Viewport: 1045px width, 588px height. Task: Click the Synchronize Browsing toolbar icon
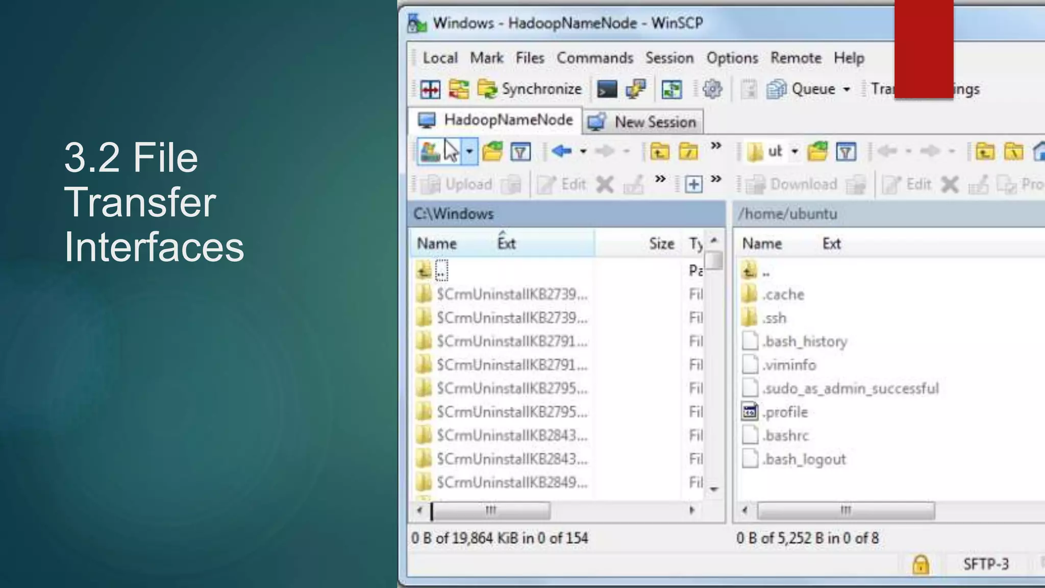(x=458, y=89)
